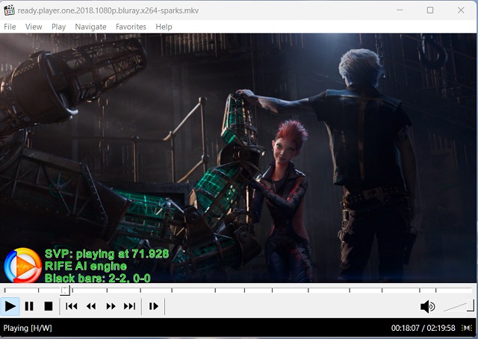The height and width of the screenshot is (339, 478).
Task: Advance one frame with the frame-step icon
Action: pyautogui.click(x=153, y=306)
